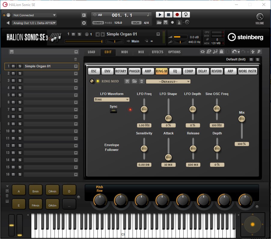
Task: Solo slot 1 Simple Organ 01
Action: tap(20, 66)
